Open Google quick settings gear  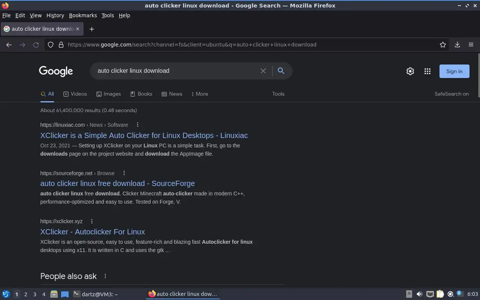pyautogui.click(x=410, y=71)
